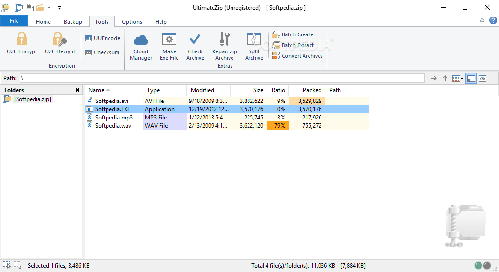Screen dimensions: 499x272
Task: Close the Folders pane
Action: (77, 90)
